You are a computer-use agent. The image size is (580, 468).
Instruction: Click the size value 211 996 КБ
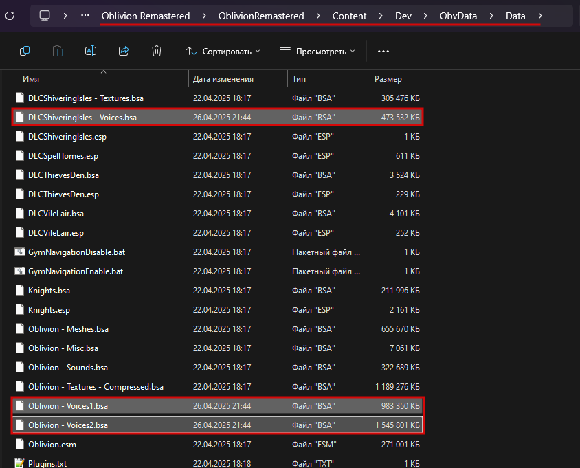[x=401, y=291]
